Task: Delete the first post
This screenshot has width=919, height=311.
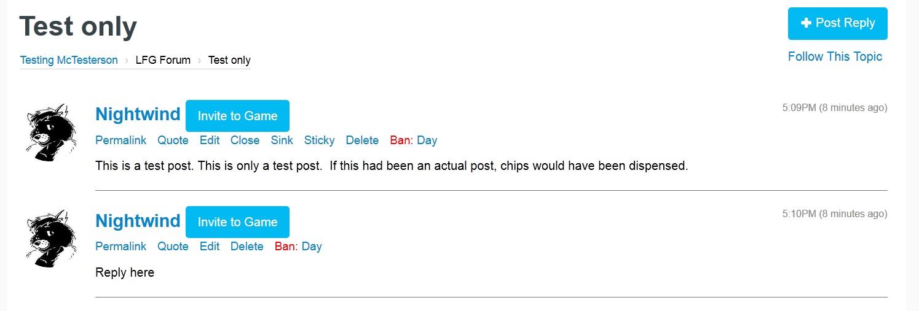Action: click(362, 140)
